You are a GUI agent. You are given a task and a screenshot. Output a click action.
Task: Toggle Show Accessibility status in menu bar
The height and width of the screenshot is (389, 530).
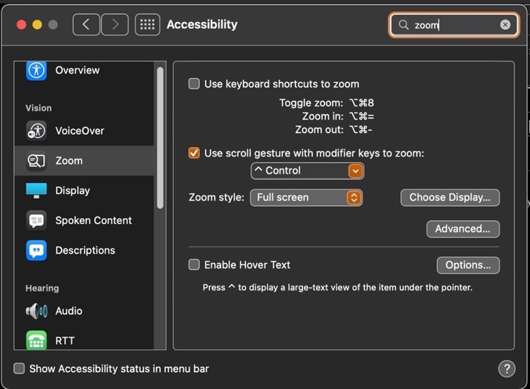20,369
